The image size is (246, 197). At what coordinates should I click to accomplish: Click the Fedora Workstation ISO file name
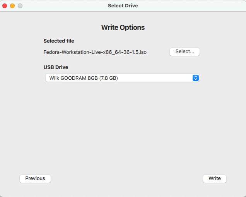pyautogui.click(x=95, y=52)
